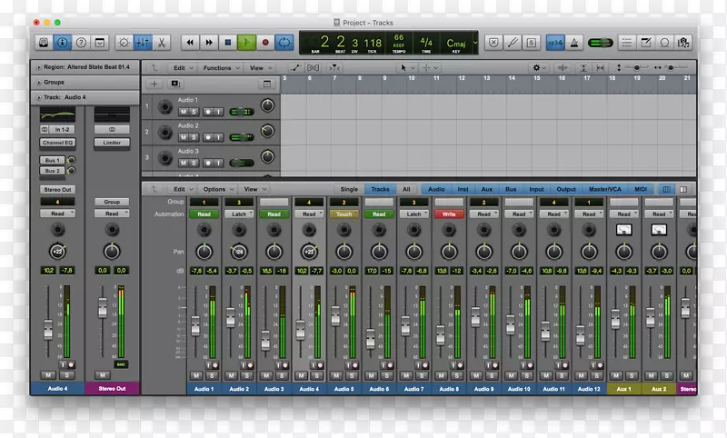Click the Play button in transport
The height and width of the screenshot is (438, 727).
click(246, 42)
